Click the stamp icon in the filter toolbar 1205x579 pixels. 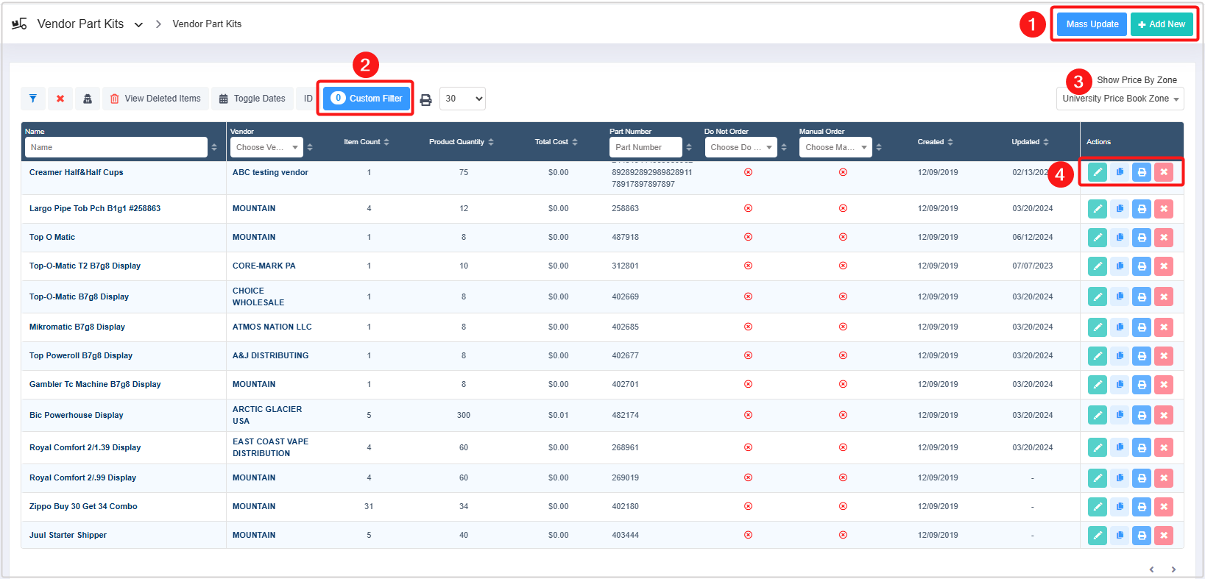(88, 99)
